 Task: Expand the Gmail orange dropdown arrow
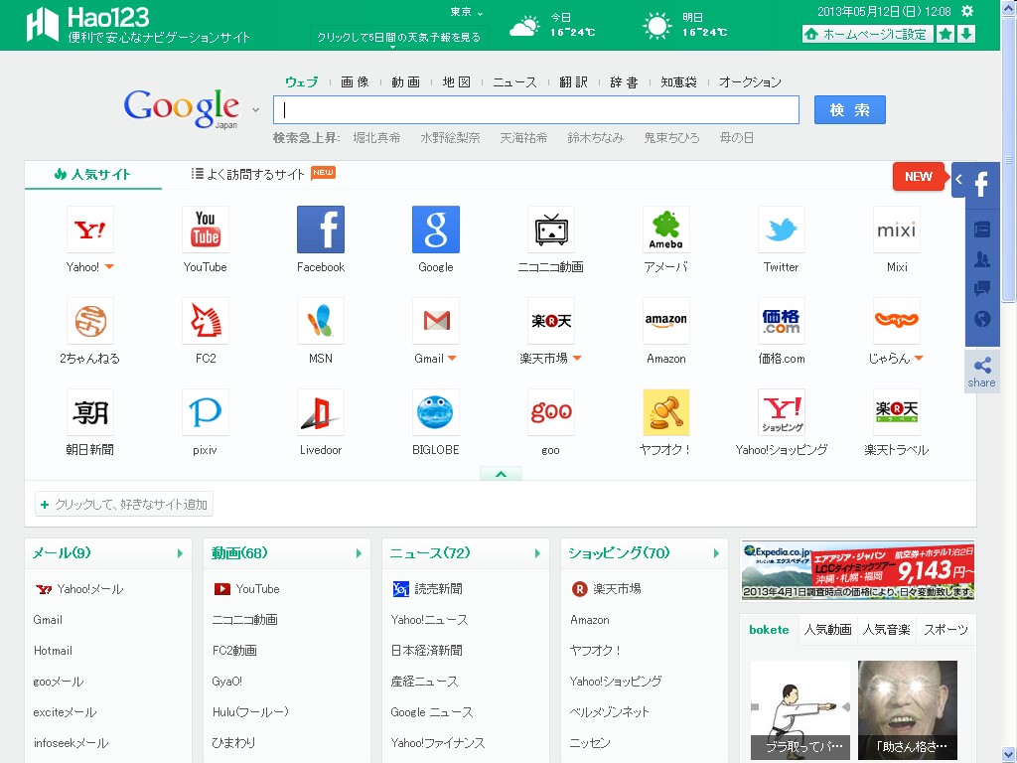tap(452, 359)
